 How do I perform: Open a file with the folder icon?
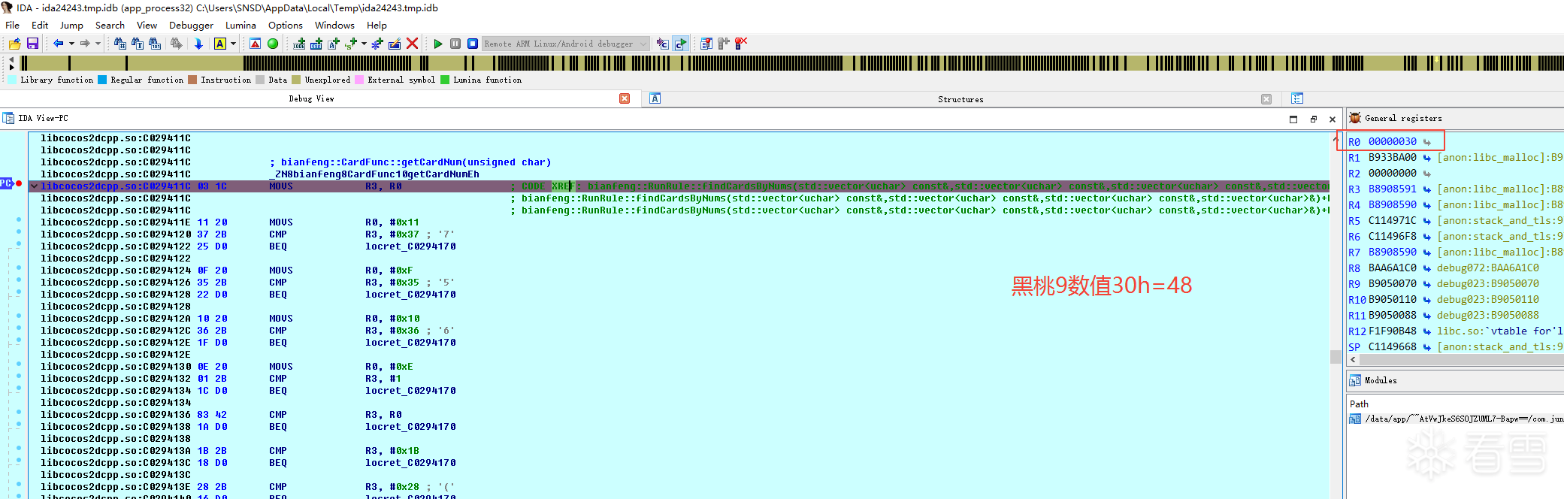(x=14, y=44)
